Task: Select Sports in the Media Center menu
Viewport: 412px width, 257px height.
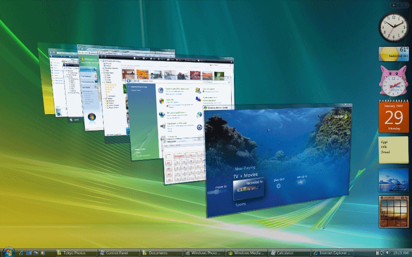Action: point(241,204)
